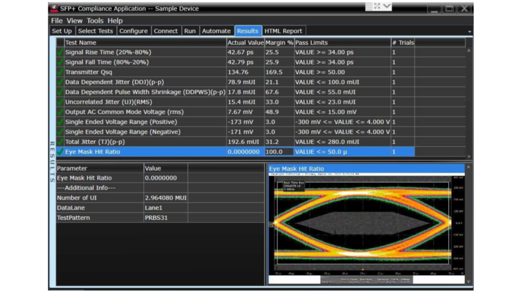This screenshot has width=521, height=292.
Task: Sort by the Actual Value column header
Action: pos(245,42)
